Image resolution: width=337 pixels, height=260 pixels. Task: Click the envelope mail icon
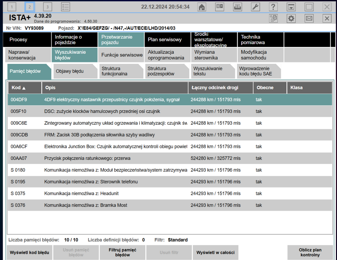pos(309,18)
